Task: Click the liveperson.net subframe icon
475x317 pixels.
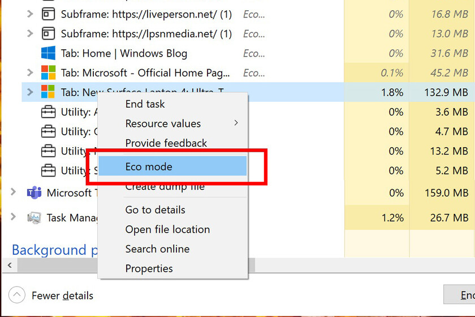Action: pos(48,14)
